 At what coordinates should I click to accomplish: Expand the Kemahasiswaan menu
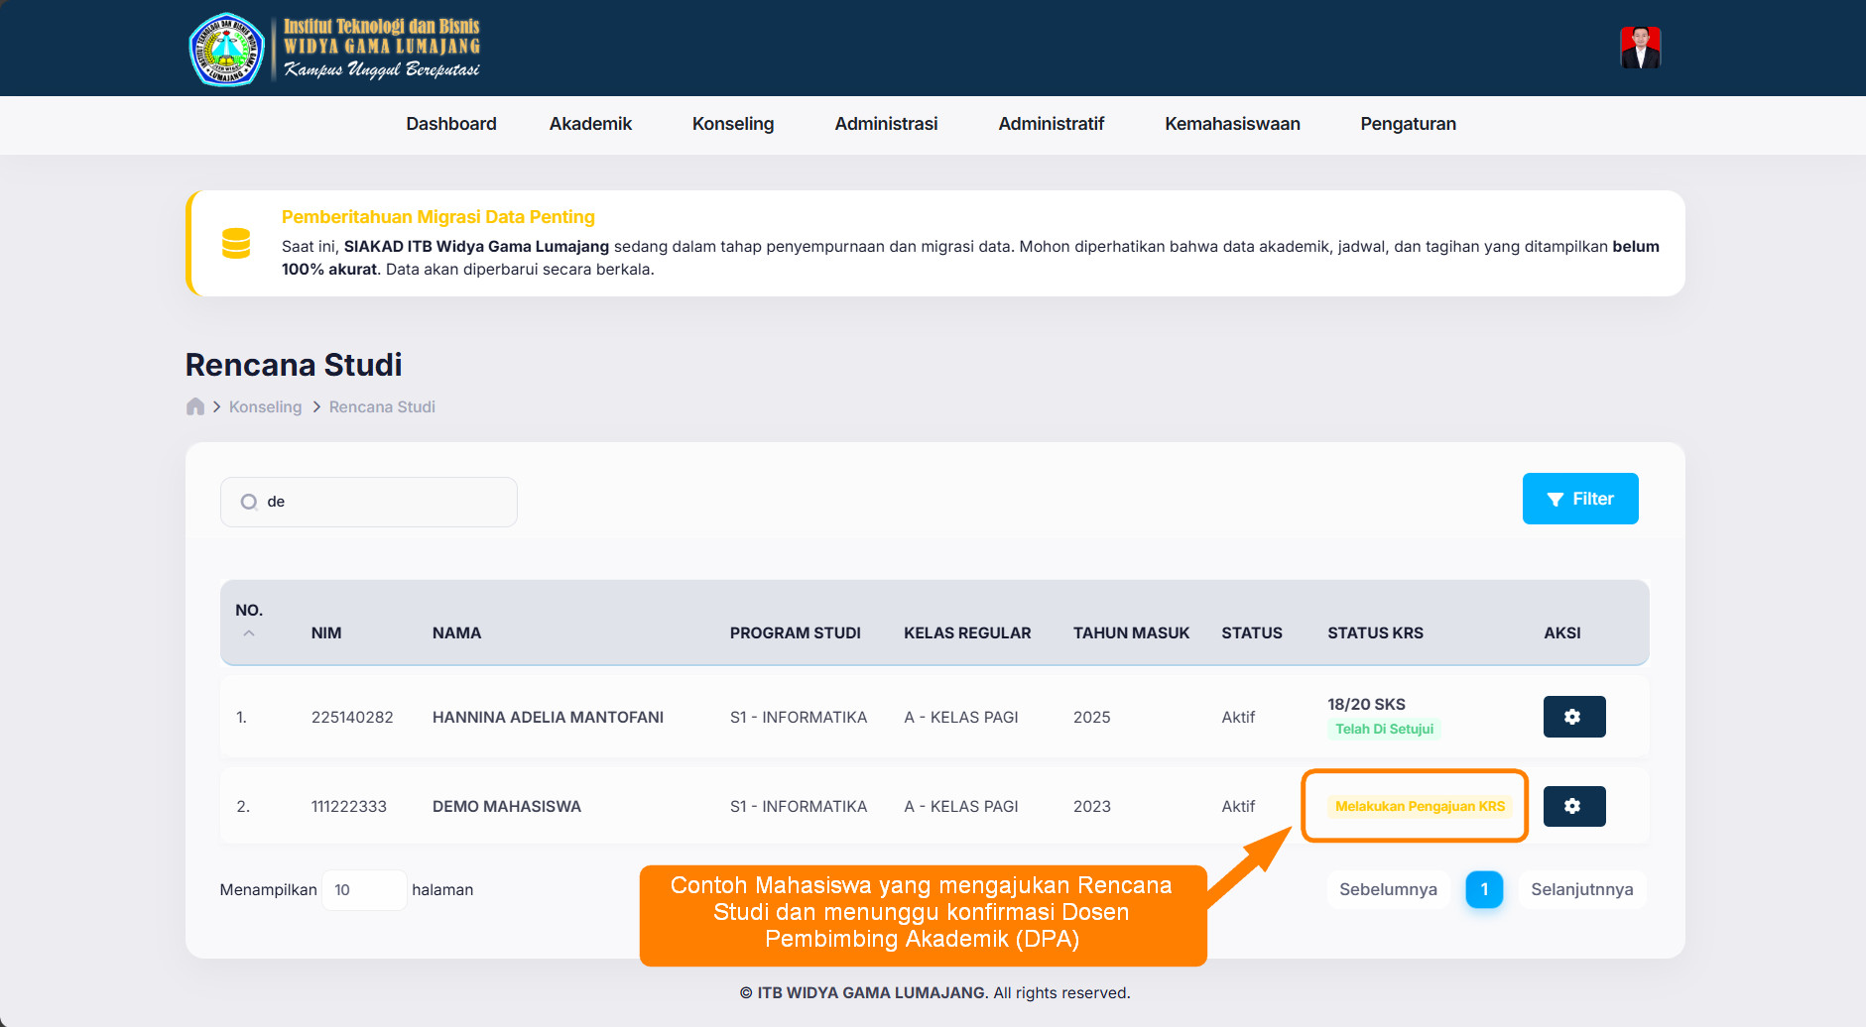coord(1232,124)
